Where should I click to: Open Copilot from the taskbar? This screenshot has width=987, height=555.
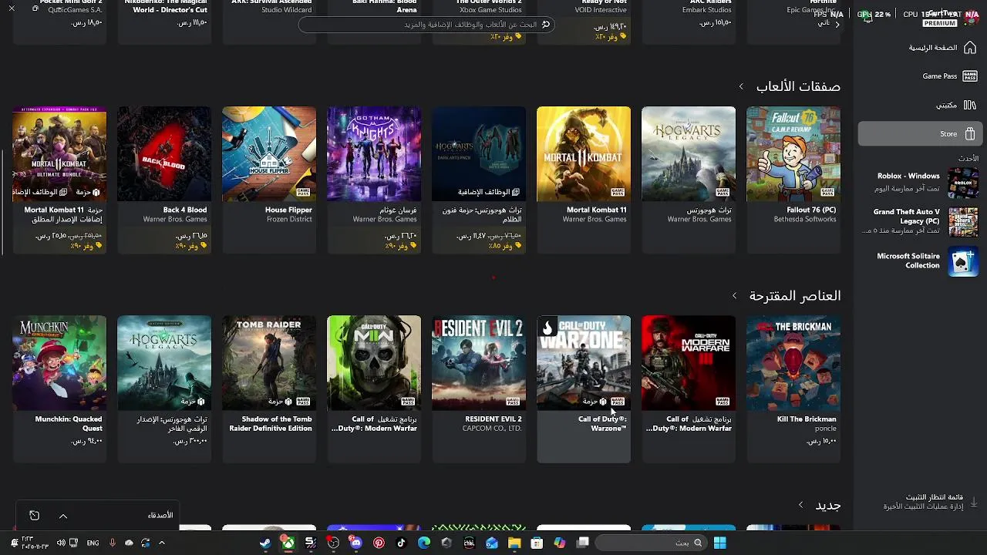click(x=560, y=543)
